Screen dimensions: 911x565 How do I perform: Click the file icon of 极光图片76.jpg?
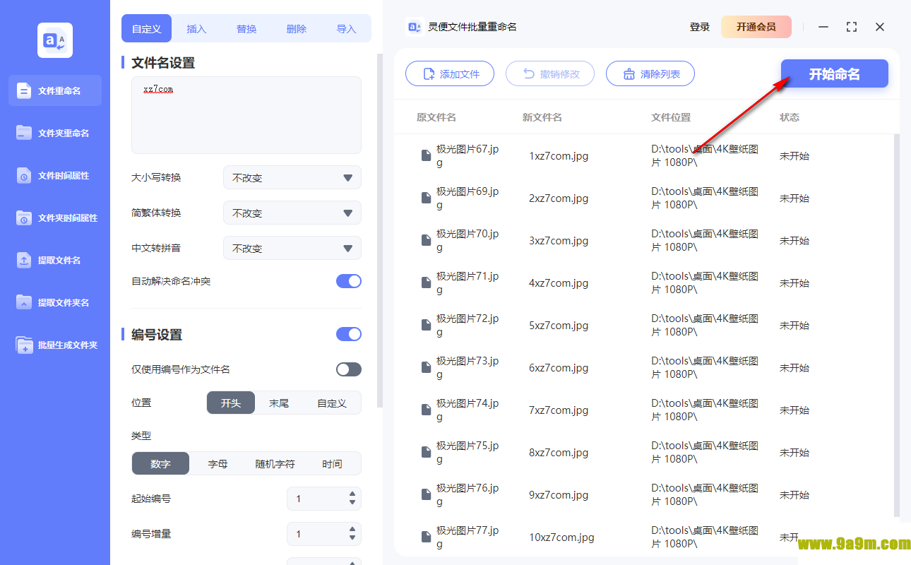pyautogui.click(x=426, y=494)
